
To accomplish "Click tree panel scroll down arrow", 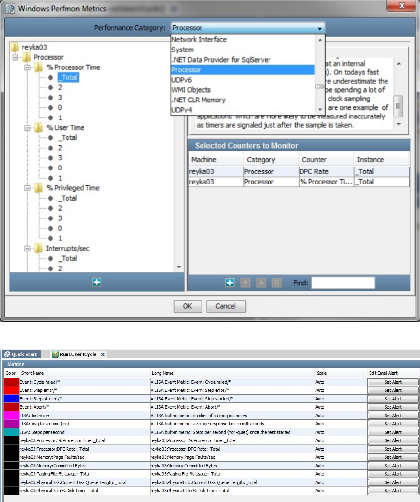I will click(179, 267).
